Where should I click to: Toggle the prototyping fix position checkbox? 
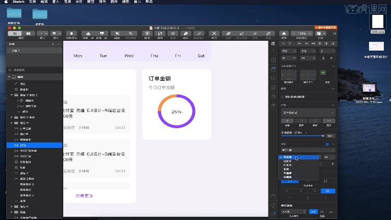click(x=283, y=96)
